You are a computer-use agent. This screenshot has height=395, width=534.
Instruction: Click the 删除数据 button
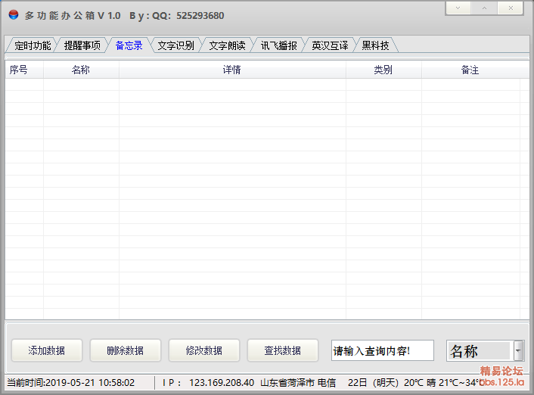126,350
